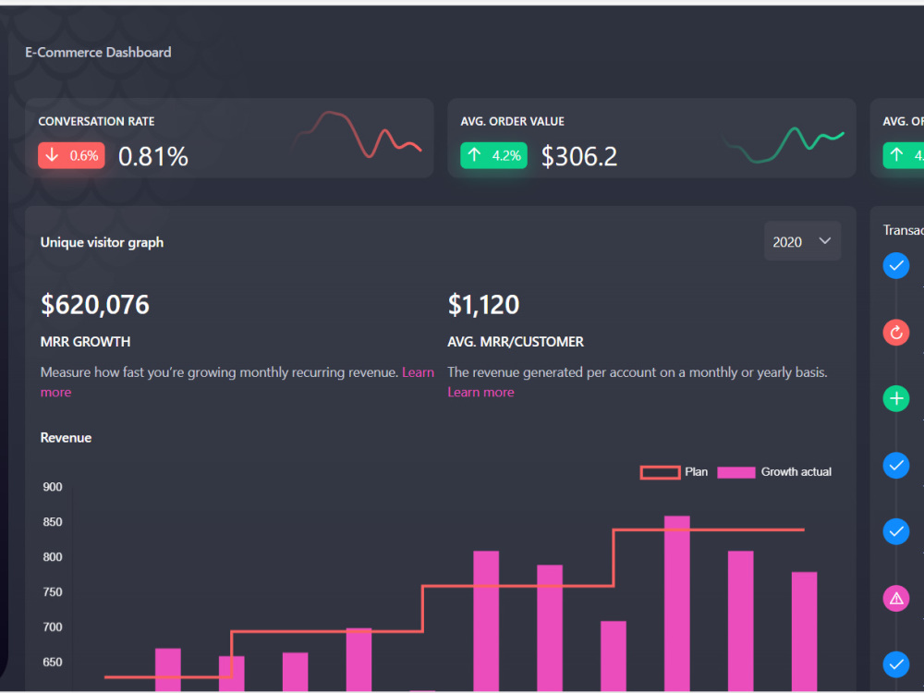Click the green plus transaction icon
The width and height of the screenshot is (924, 693).
coord(895,399)
